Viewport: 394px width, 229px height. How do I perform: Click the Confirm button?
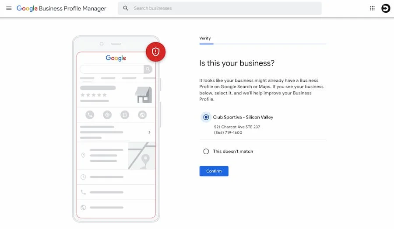pyautogui.click(x=214, y=171)
